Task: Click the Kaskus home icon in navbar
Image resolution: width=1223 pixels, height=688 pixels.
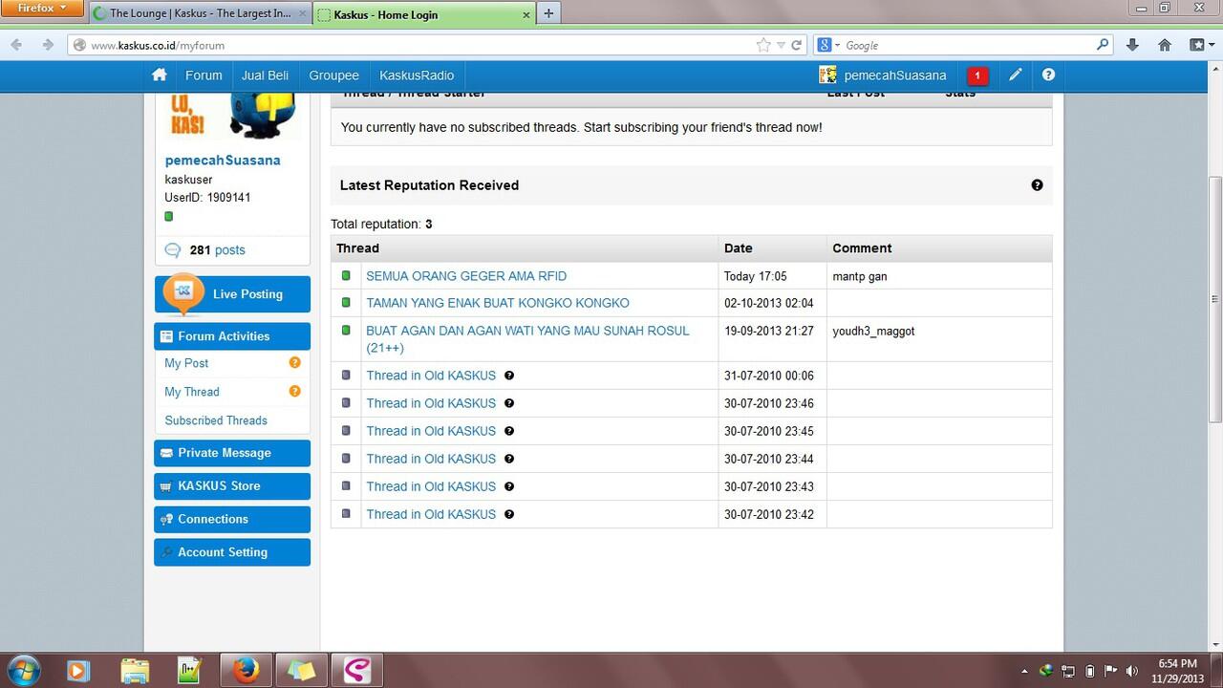Action: point(160,75)
